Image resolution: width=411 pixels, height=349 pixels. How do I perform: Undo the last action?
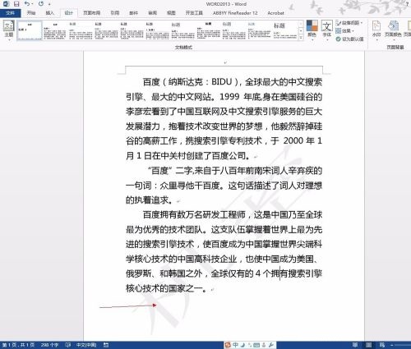click(26, 4)
